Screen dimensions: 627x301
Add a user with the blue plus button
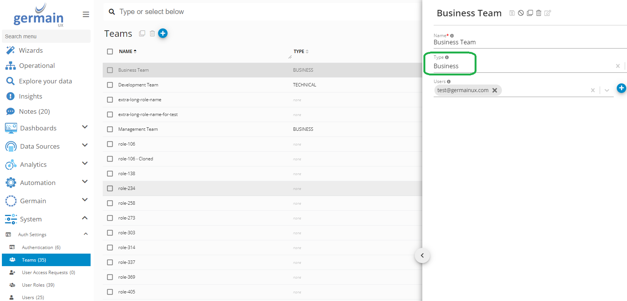(x=621, y=88)
